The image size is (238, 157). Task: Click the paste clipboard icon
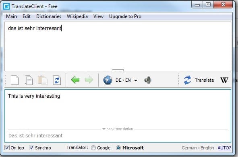[x=43, y=80]
